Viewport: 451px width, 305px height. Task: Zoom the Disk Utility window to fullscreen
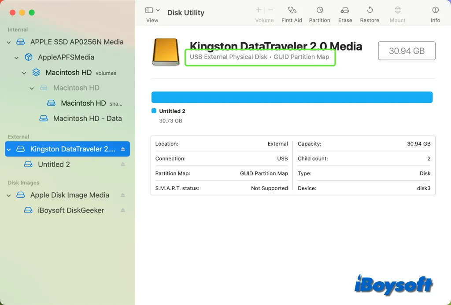[32, 13]
